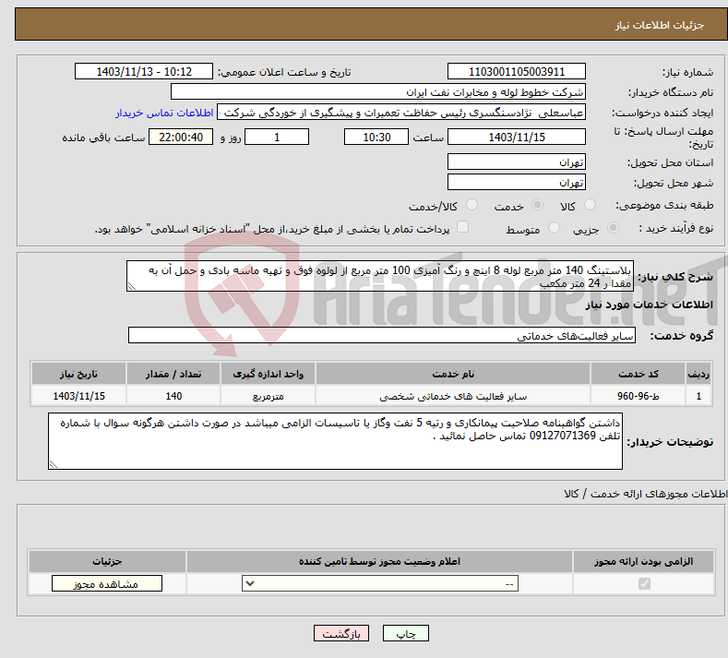Click the deadline date field 1403/11/15
This screenshot has width=728, height=658.
pos(517,137)
